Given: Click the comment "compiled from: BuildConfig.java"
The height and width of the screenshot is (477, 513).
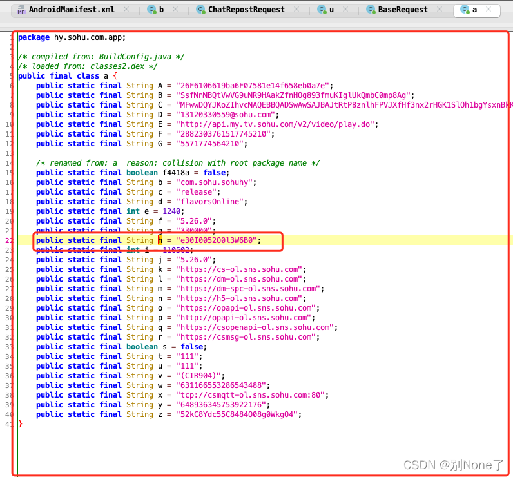Looking at the screenshot, I should point(101,57).
